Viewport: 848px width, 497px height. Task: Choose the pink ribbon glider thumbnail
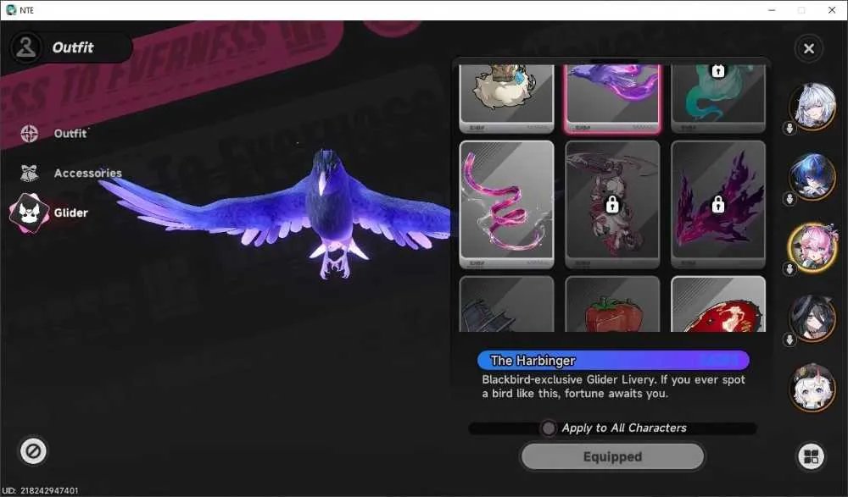[x=506, y=204]
